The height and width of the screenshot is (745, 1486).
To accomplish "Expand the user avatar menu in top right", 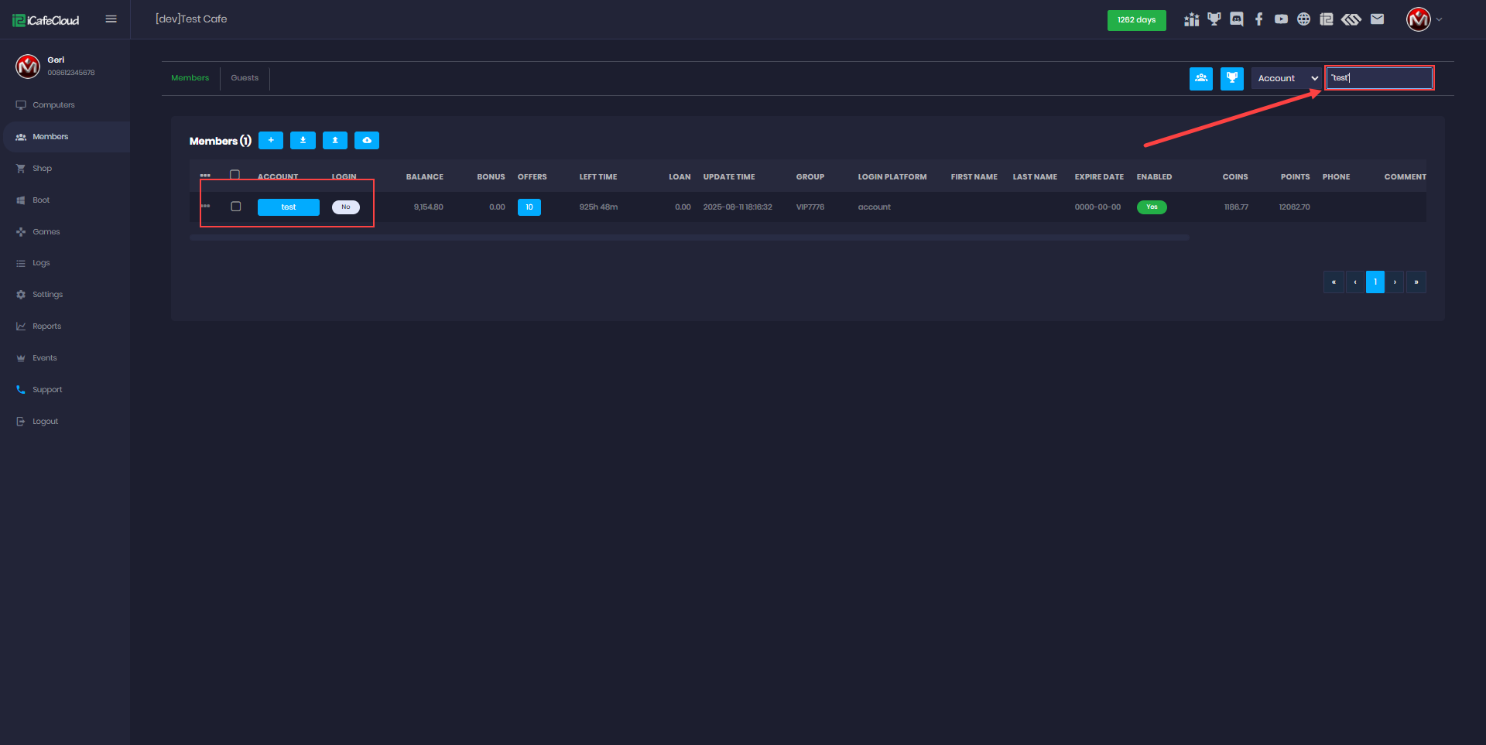I will (x=1424, y=19).
